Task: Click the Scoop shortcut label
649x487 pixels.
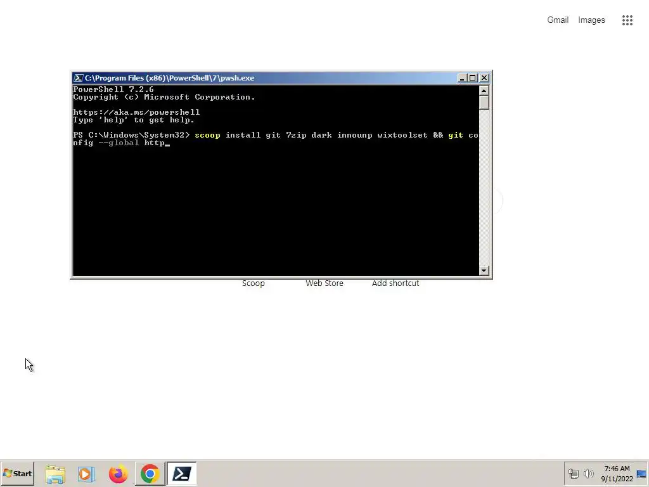Action: pos(254,283)
